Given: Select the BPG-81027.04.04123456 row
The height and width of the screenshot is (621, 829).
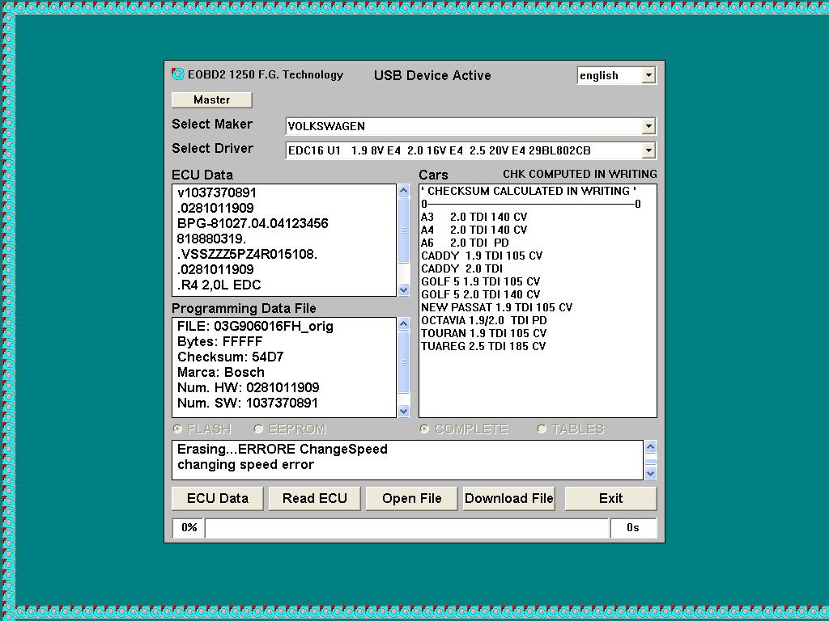Looking at the screenshot, I should pyautogui.click(x=253, y=223).
